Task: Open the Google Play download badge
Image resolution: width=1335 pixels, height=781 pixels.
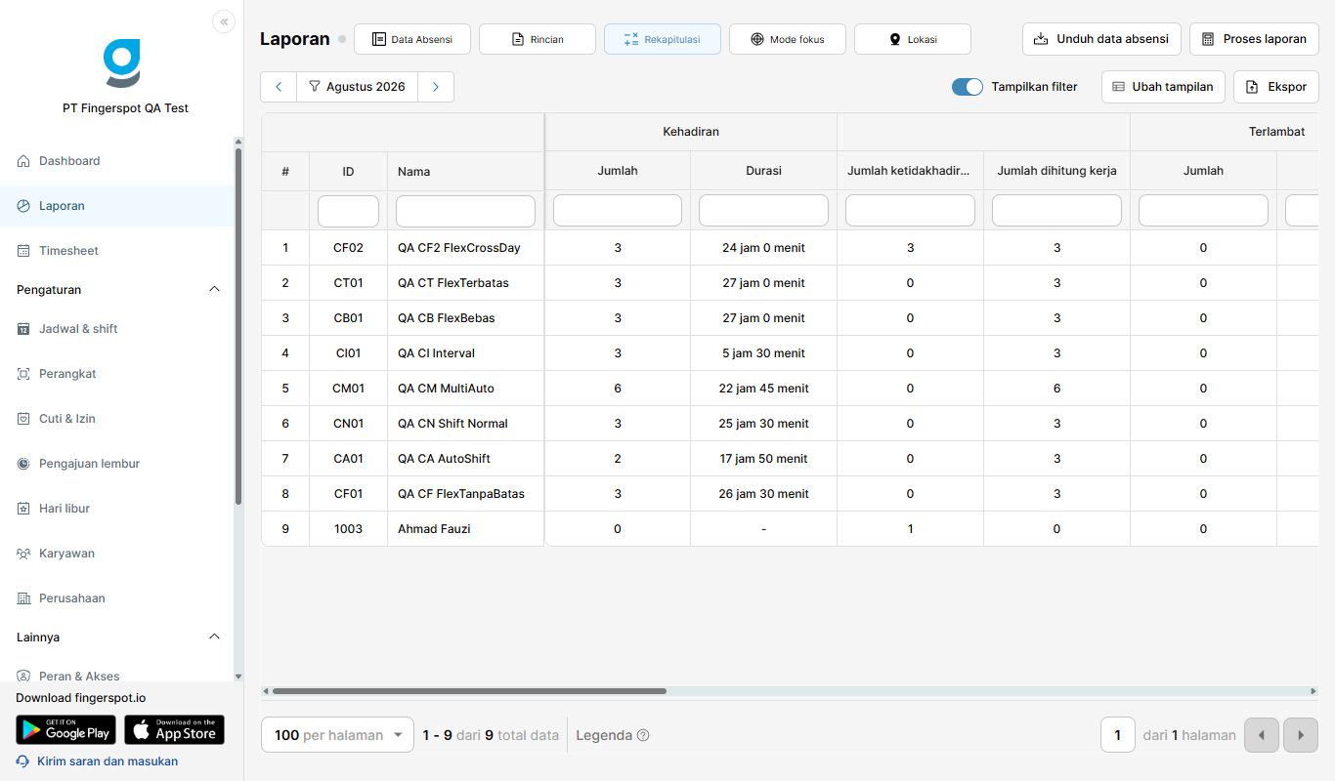Action: click(65, 729)
